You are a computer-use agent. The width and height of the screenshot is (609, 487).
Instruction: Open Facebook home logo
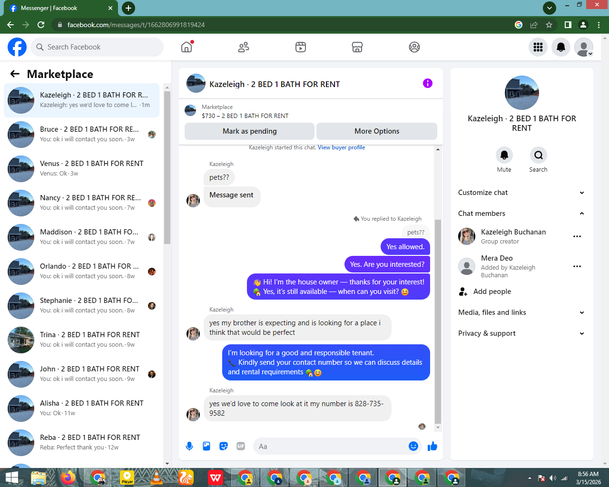coord(17,47)
